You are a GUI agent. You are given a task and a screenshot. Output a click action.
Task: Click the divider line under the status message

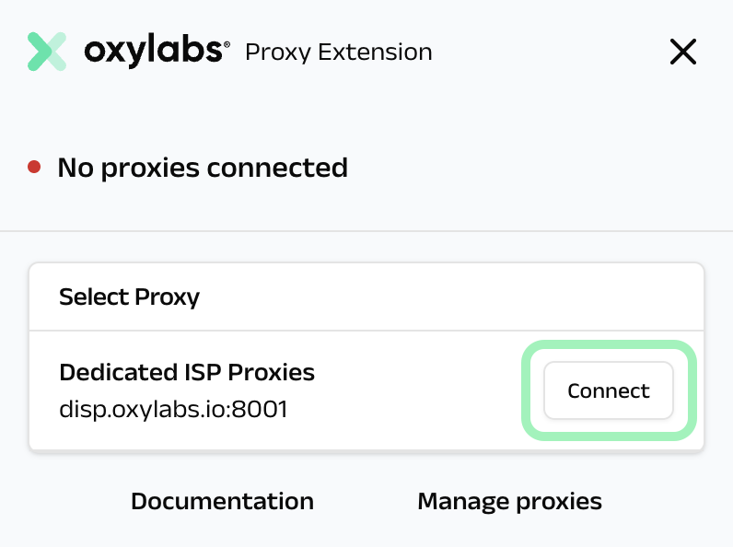(x=366, y=230)
